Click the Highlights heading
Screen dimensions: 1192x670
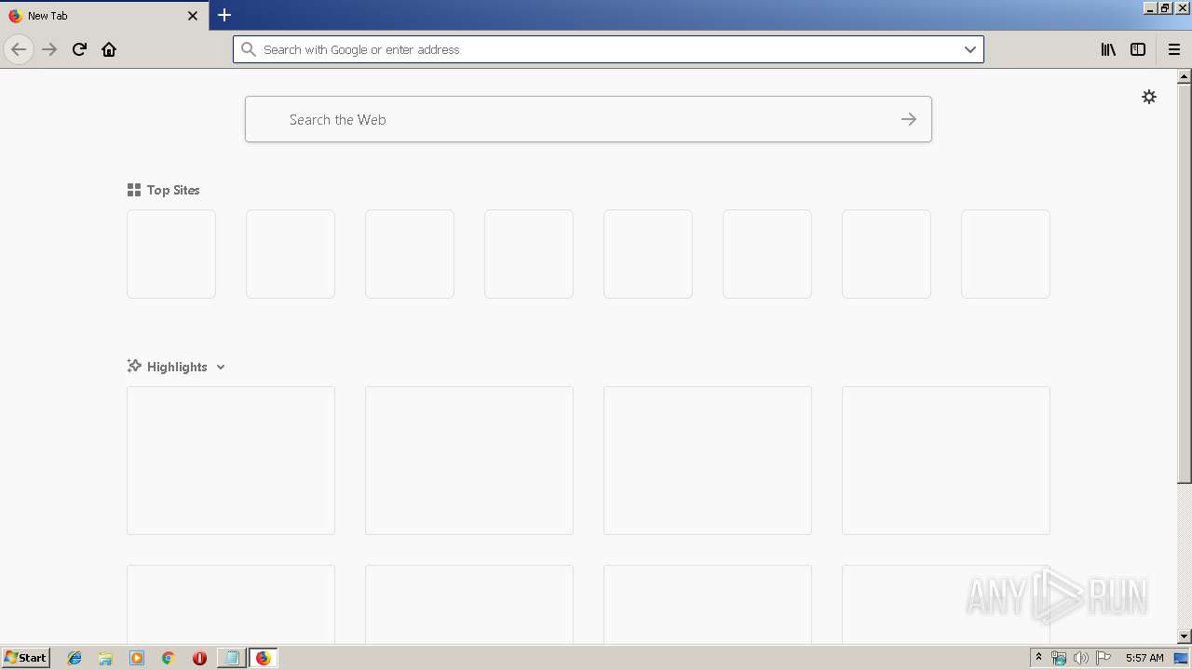coord(177,367)
